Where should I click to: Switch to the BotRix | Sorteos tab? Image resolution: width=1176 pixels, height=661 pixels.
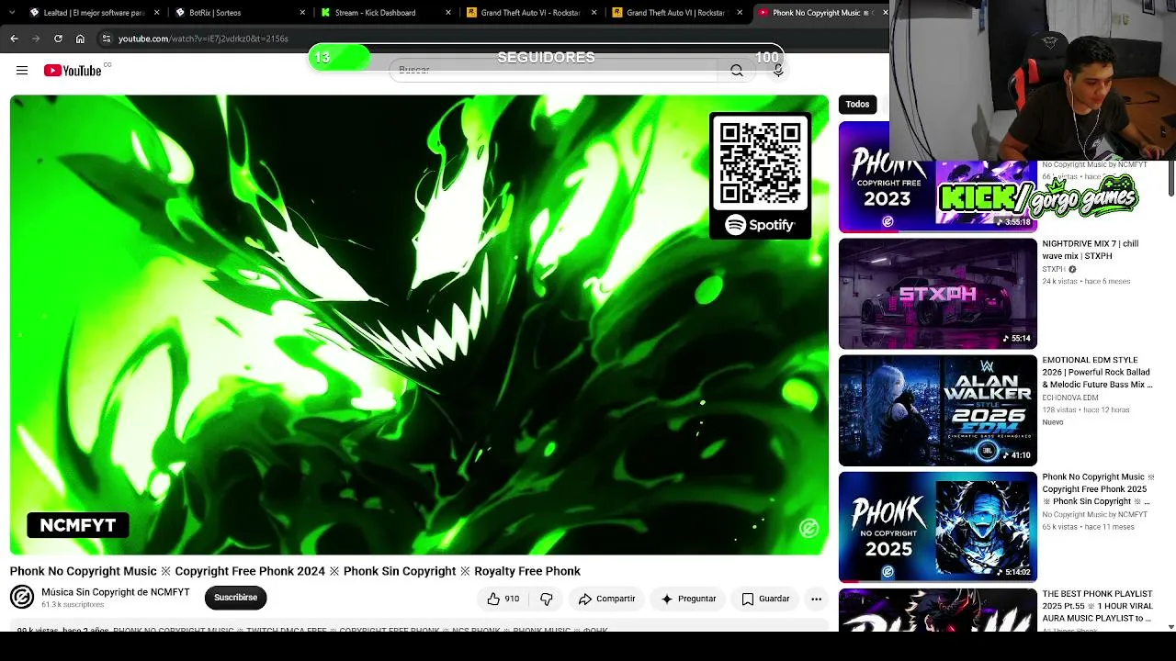[x=239, y=13]
